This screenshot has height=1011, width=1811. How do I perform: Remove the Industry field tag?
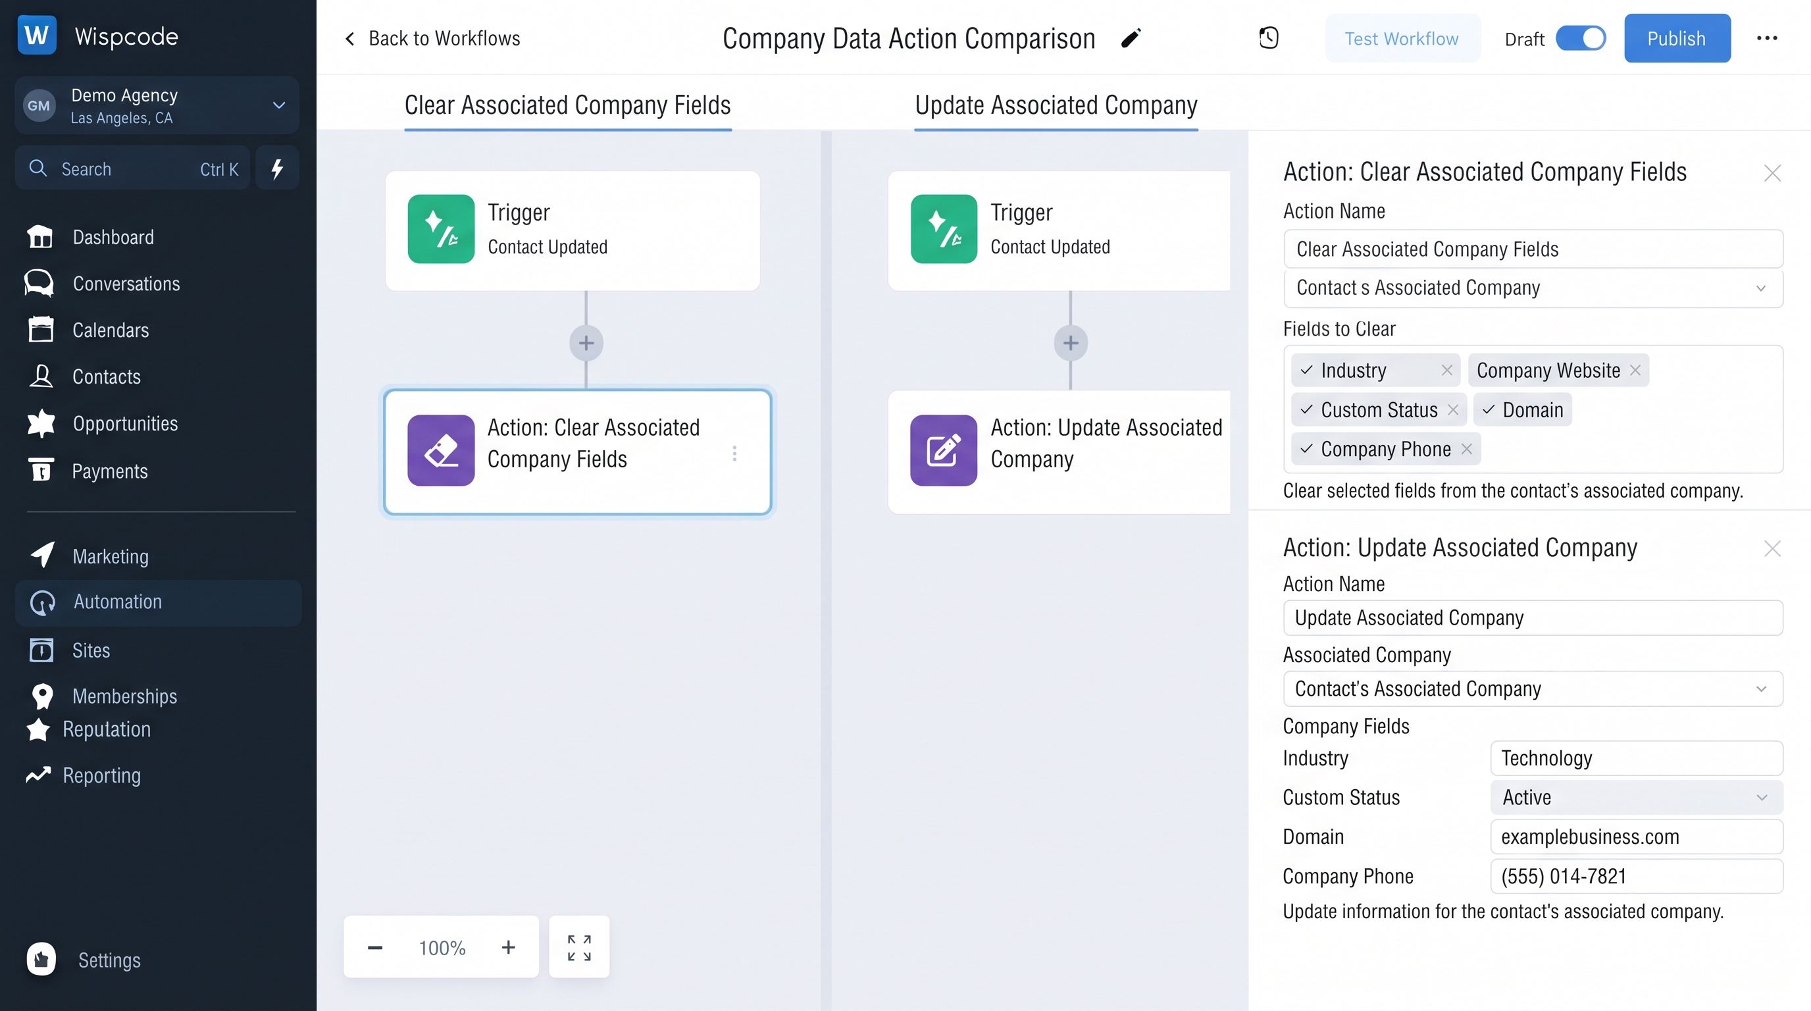[x=1446, y=370]
